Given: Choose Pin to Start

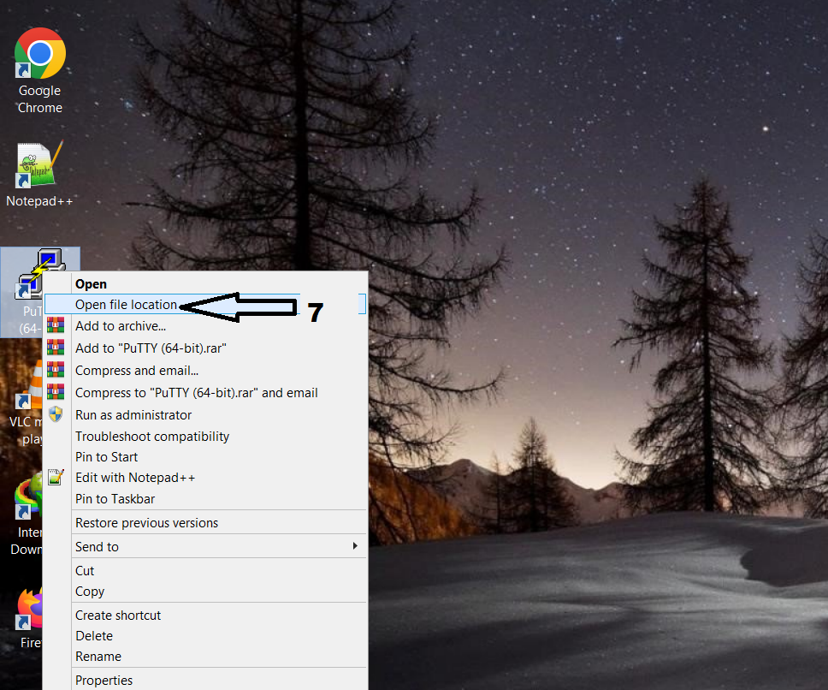Looking at the screenshot, I should click(106, 457).
